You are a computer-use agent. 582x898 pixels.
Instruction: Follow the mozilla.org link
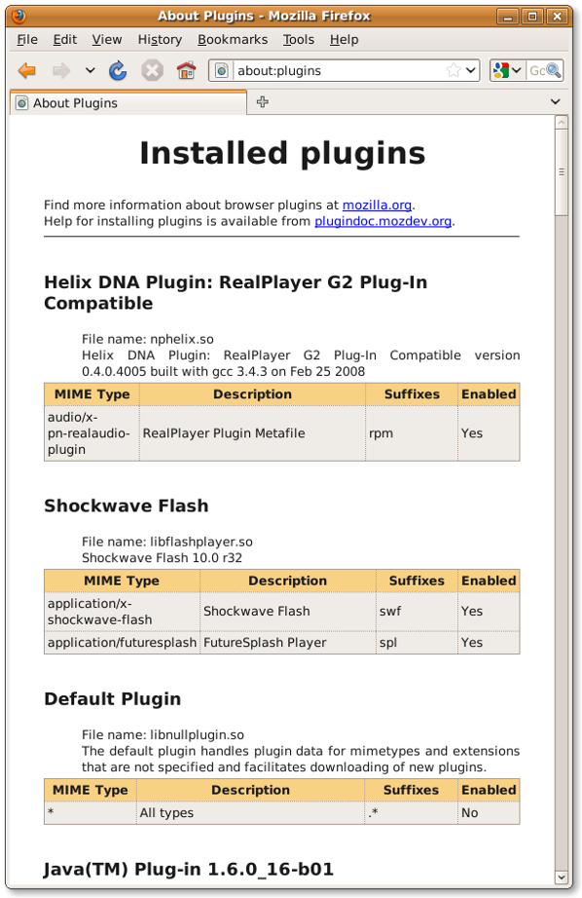click(377, 206)
